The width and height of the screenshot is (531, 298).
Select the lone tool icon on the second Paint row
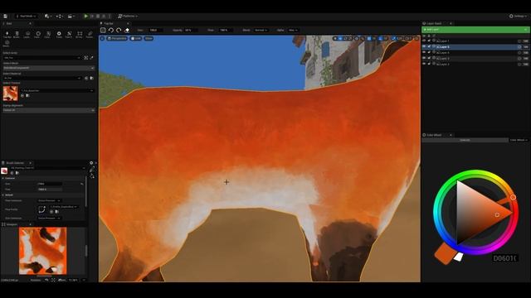pyautogui.click(x=7, y=44)
